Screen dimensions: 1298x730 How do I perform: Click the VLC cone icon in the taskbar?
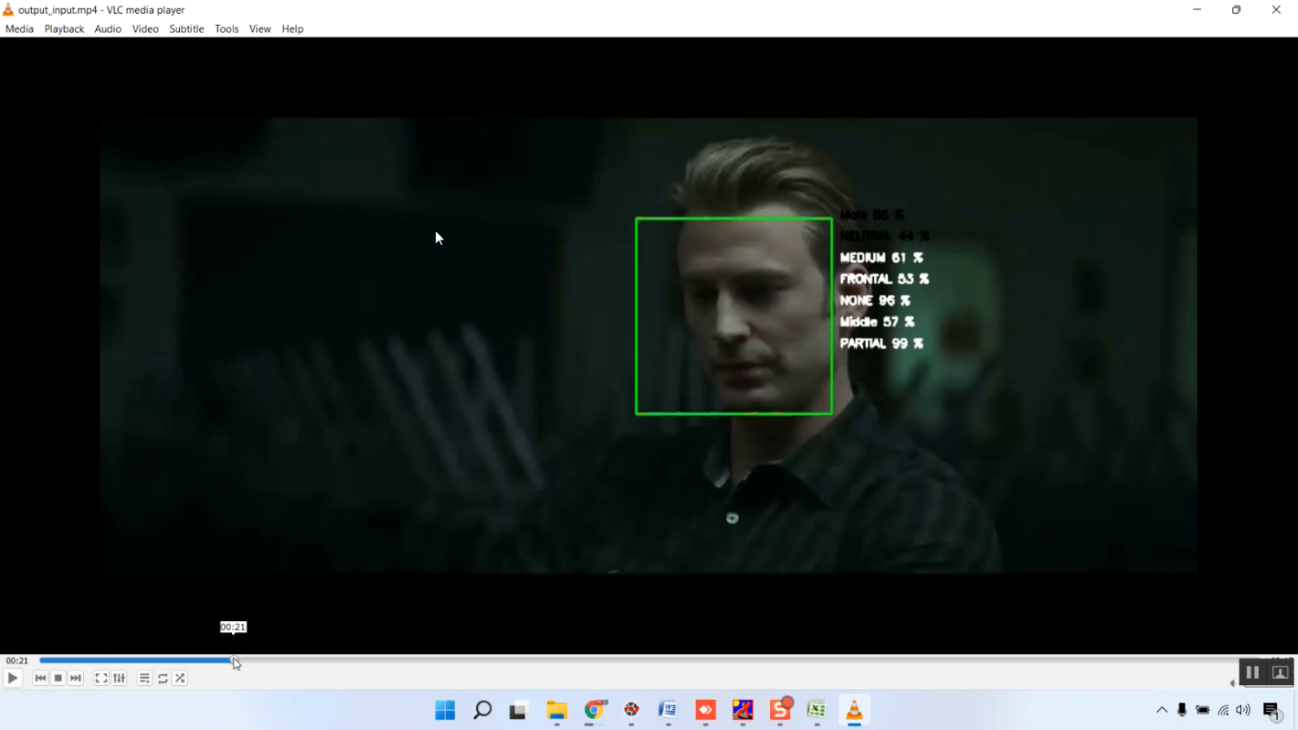(854, 710)
